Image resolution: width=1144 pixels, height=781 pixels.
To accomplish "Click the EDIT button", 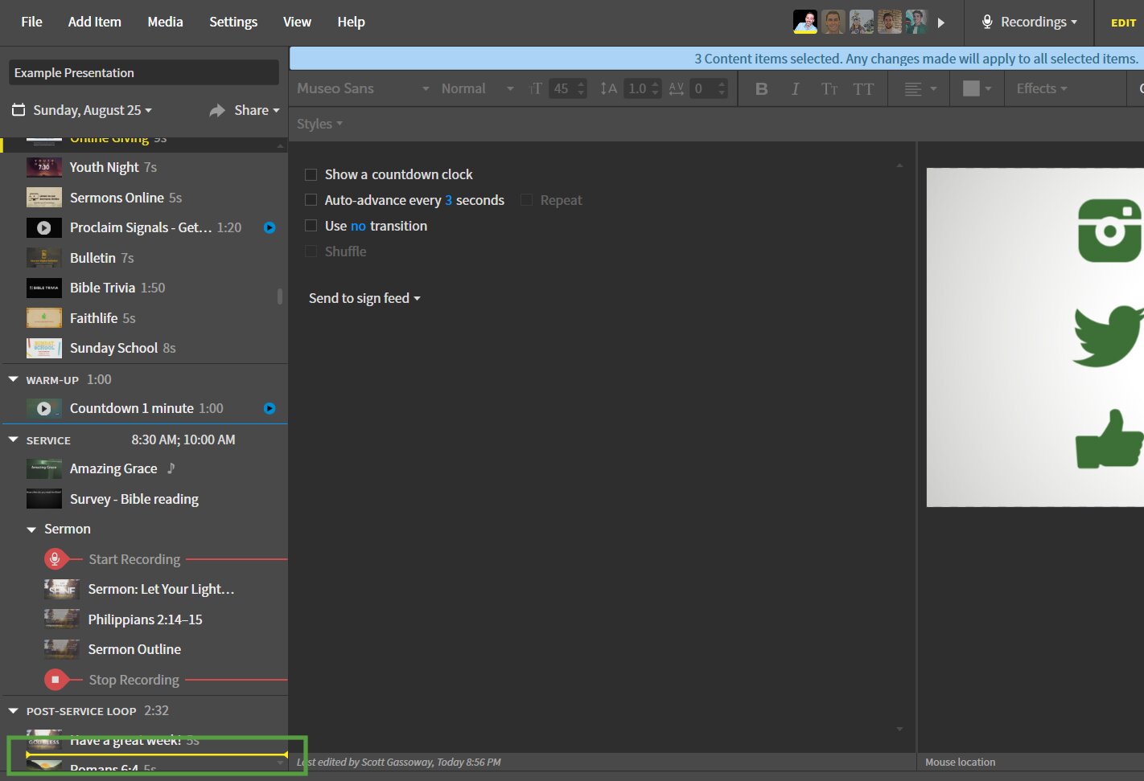I will pos(1123,22).
